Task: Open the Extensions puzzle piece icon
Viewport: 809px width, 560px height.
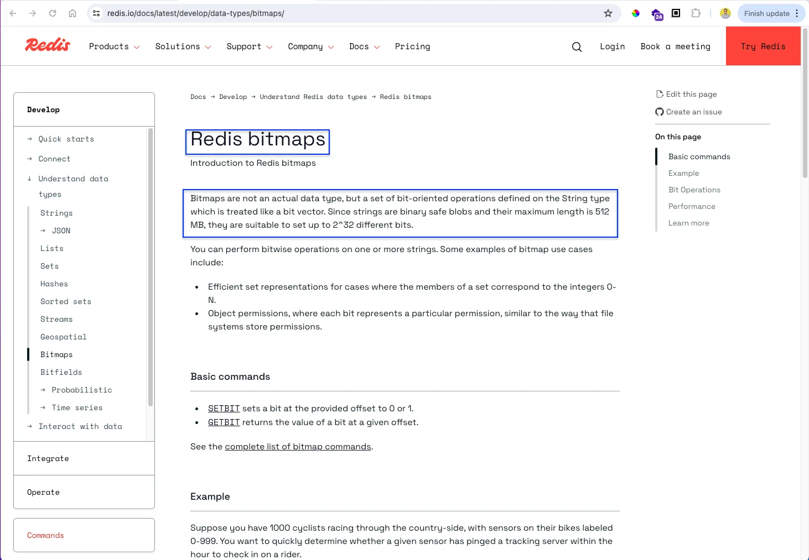Action: (696, 13)
